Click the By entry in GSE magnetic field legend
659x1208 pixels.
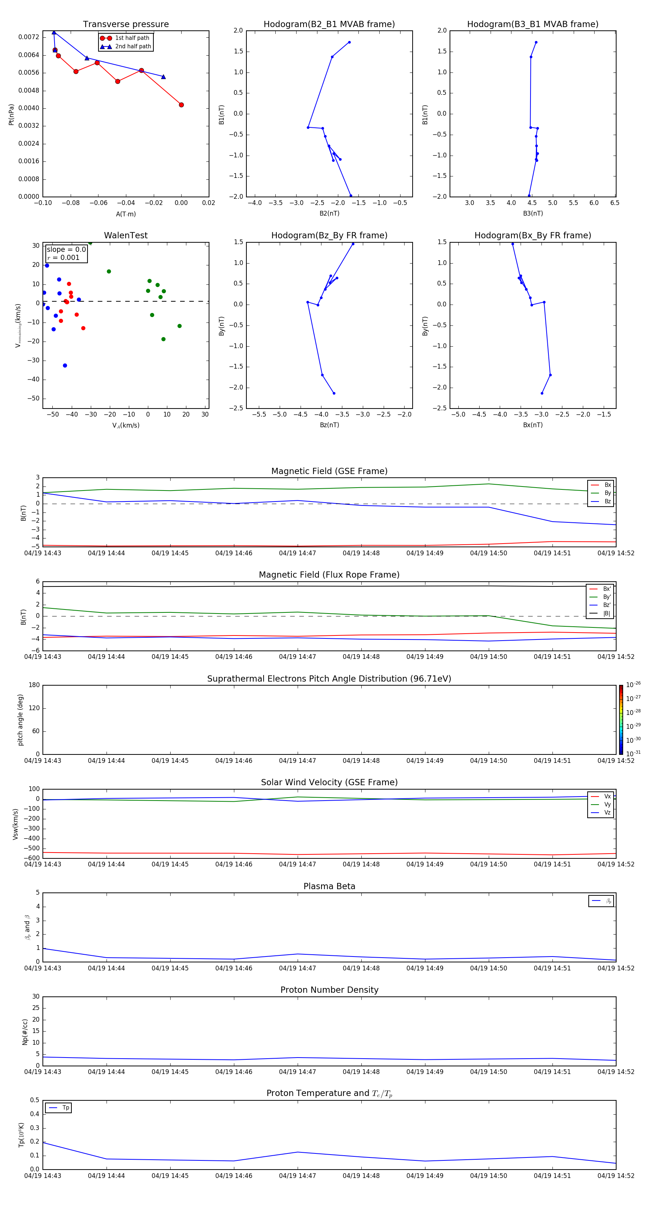point(601,493)
